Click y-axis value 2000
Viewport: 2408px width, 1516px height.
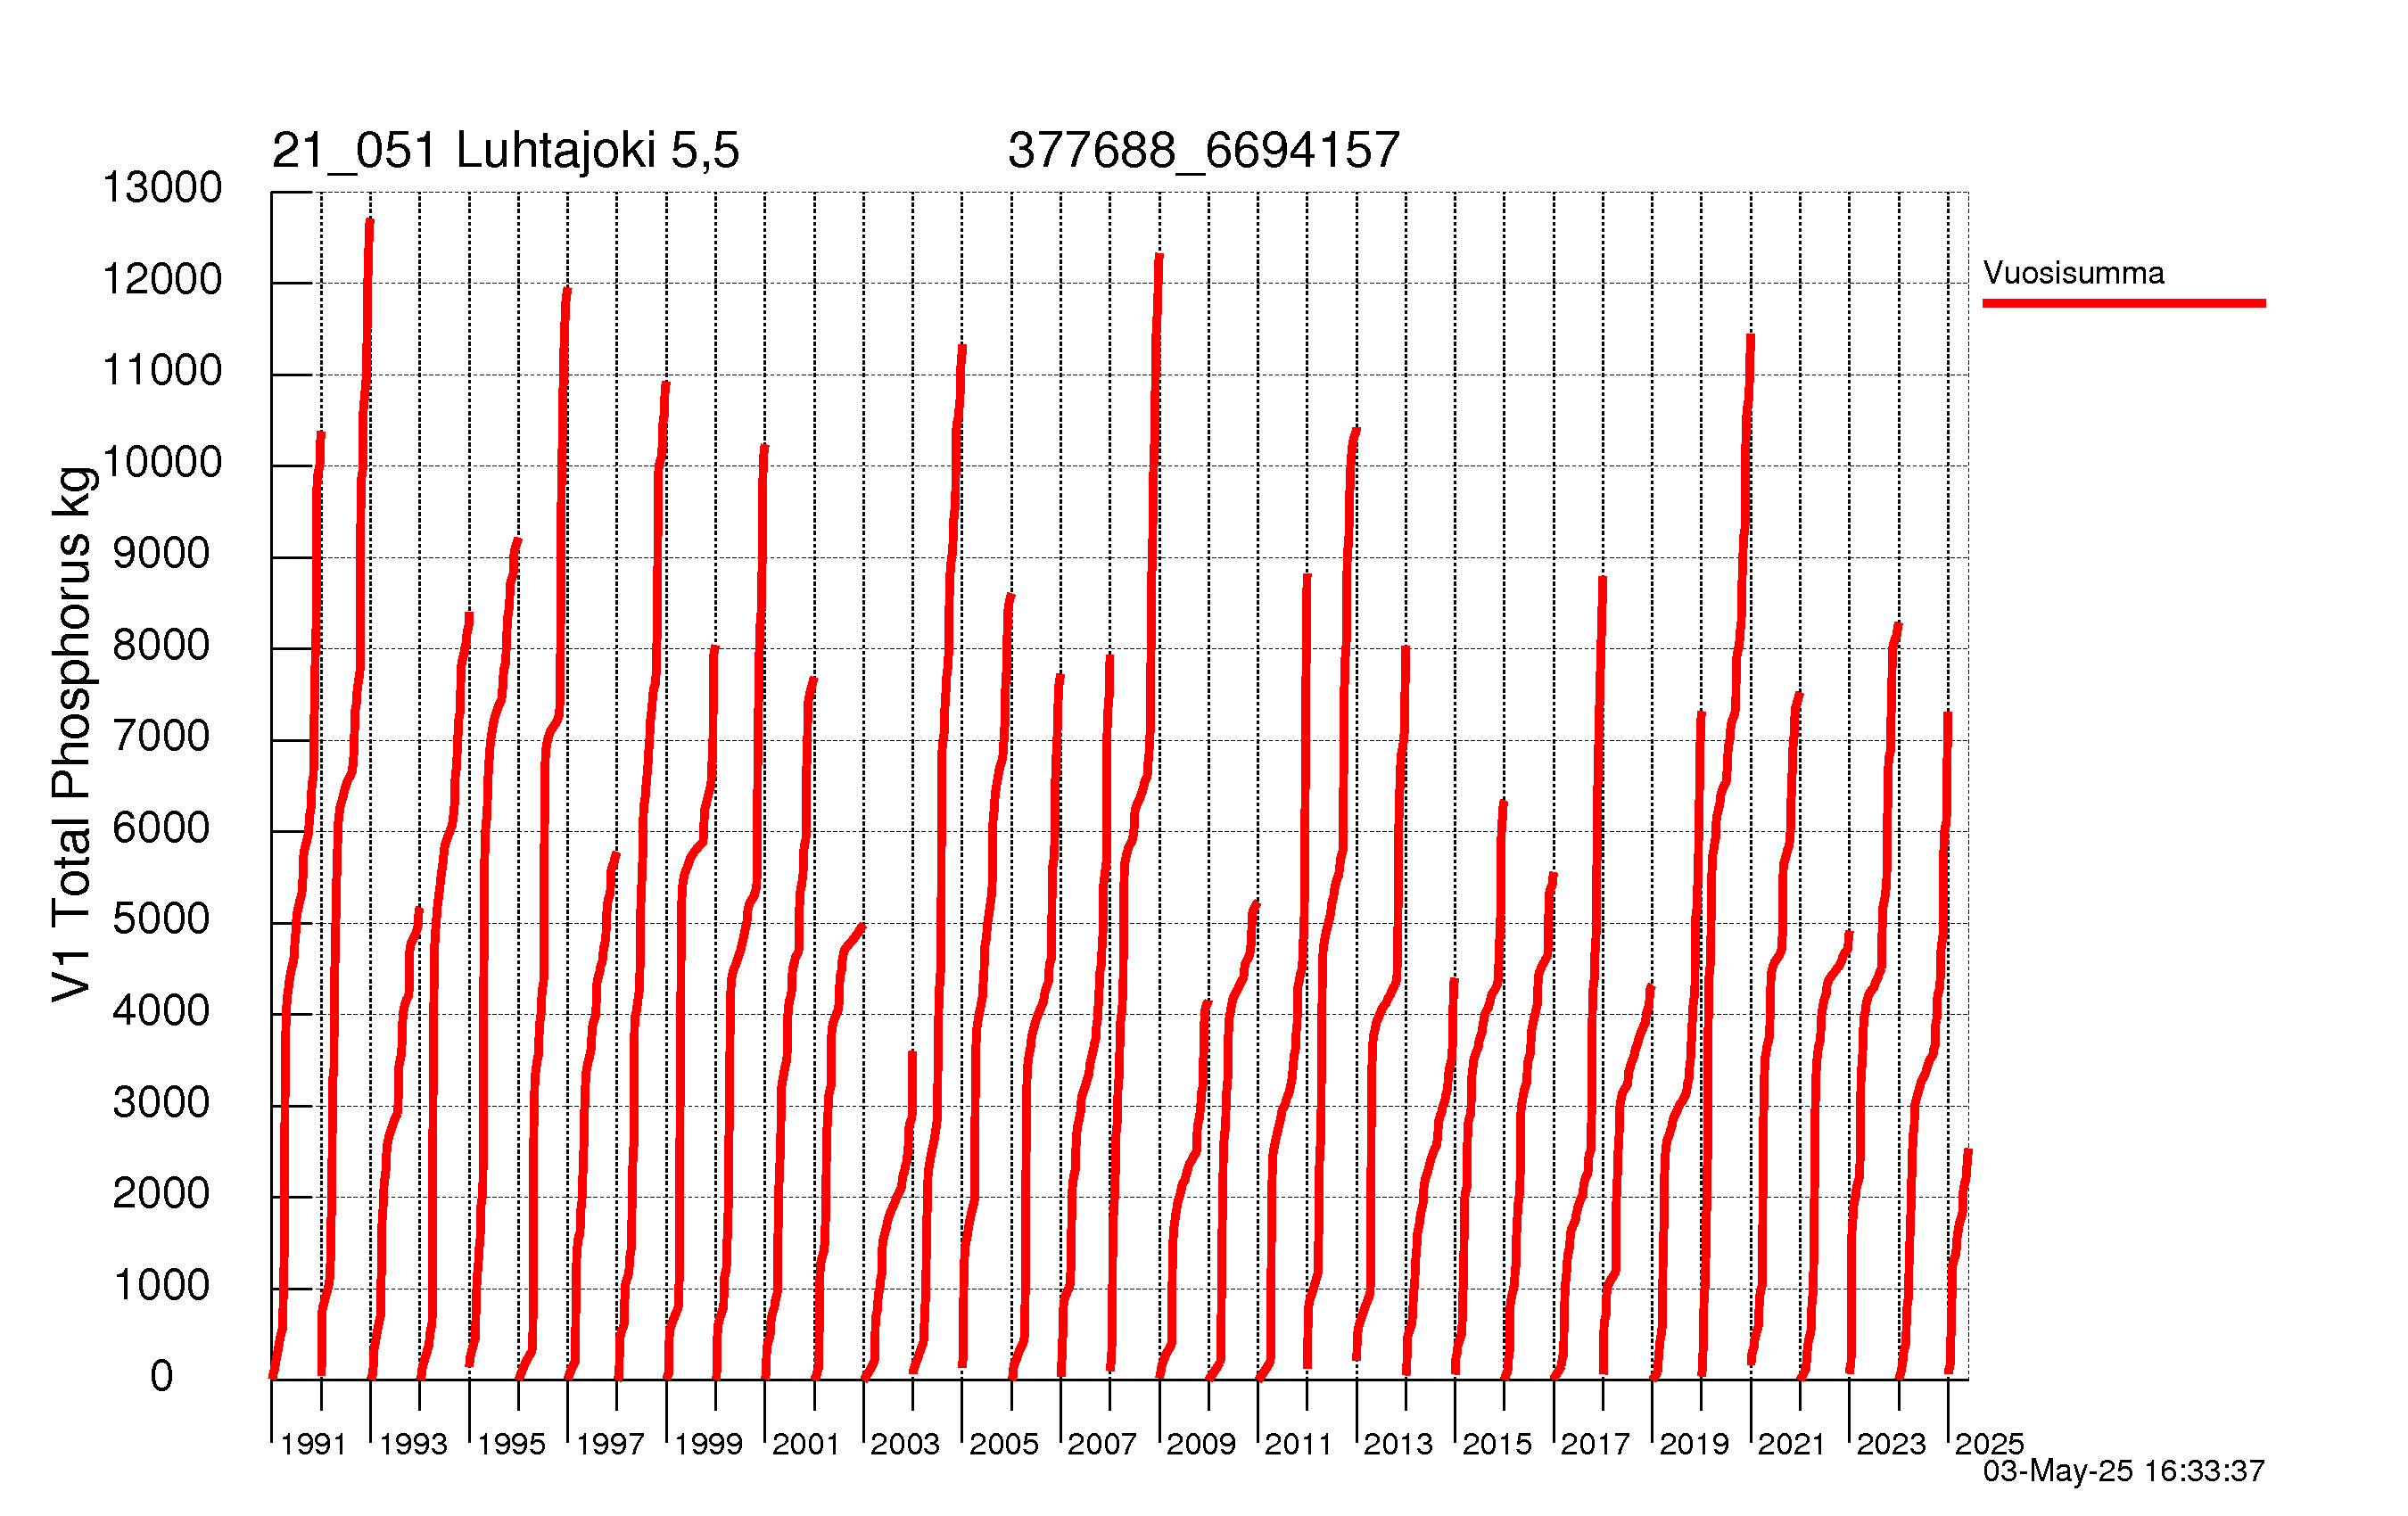(x=162, y=1194)
